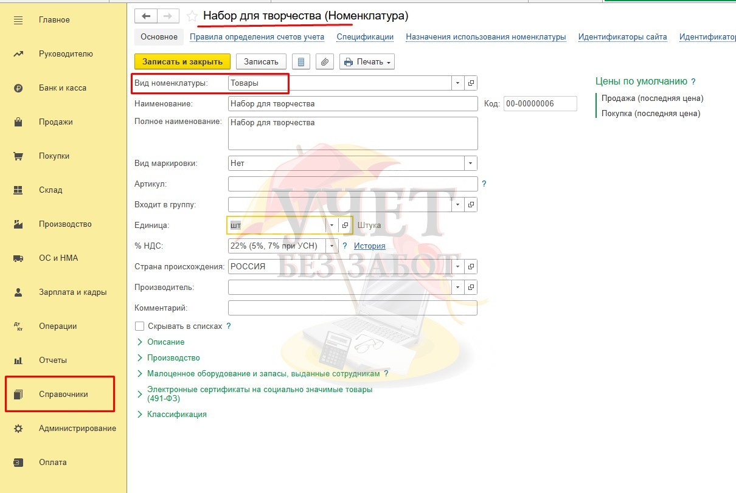This screenshot has width=736, height=493.
Task: Click Записать и закрыть button
Action: coord(182,61)
